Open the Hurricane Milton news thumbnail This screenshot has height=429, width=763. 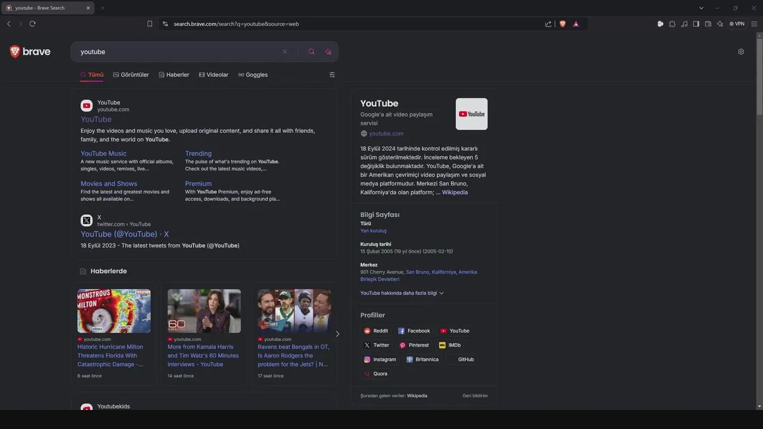tap(114, 311)
